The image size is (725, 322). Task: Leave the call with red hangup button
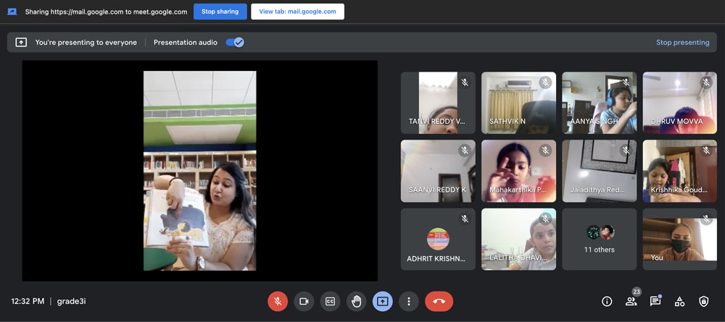[439, 301]
